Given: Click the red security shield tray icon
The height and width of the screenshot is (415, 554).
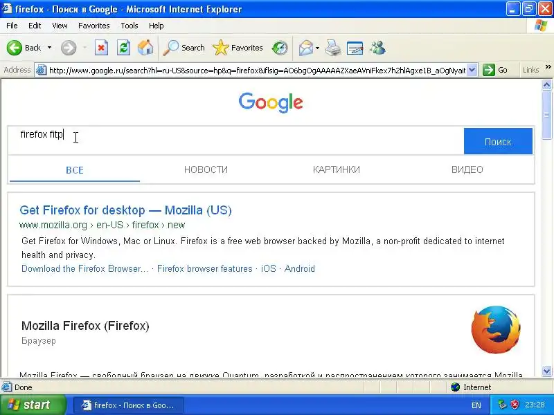Looking at the screenshot, I should [x=515, y=405].
